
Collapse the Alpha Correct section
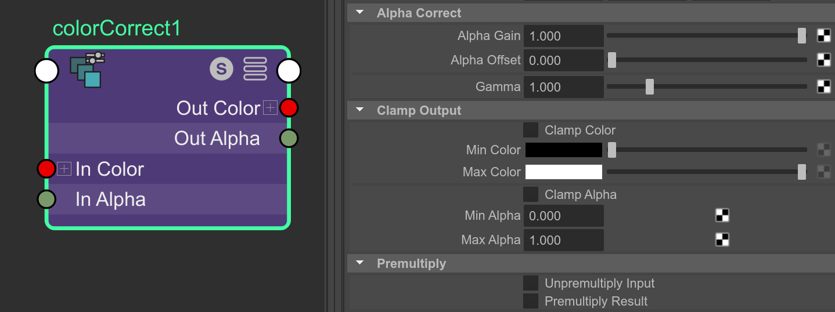pyautogui.click(x=360, y=13)
